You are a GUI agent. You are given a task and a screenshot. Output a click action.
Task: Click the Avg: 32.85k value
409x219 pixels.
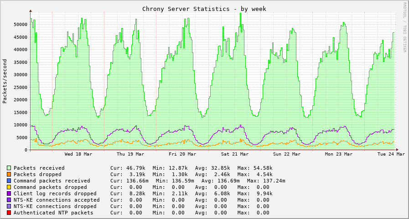coord(212,168)
